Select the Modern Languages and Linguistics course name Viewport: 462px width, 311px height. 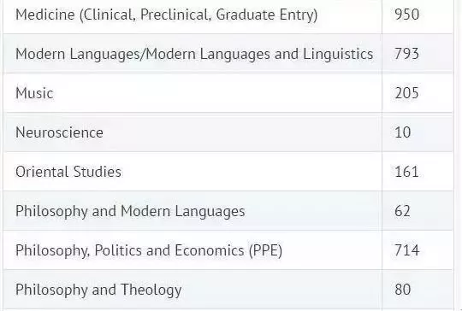(x=194, y=55)
